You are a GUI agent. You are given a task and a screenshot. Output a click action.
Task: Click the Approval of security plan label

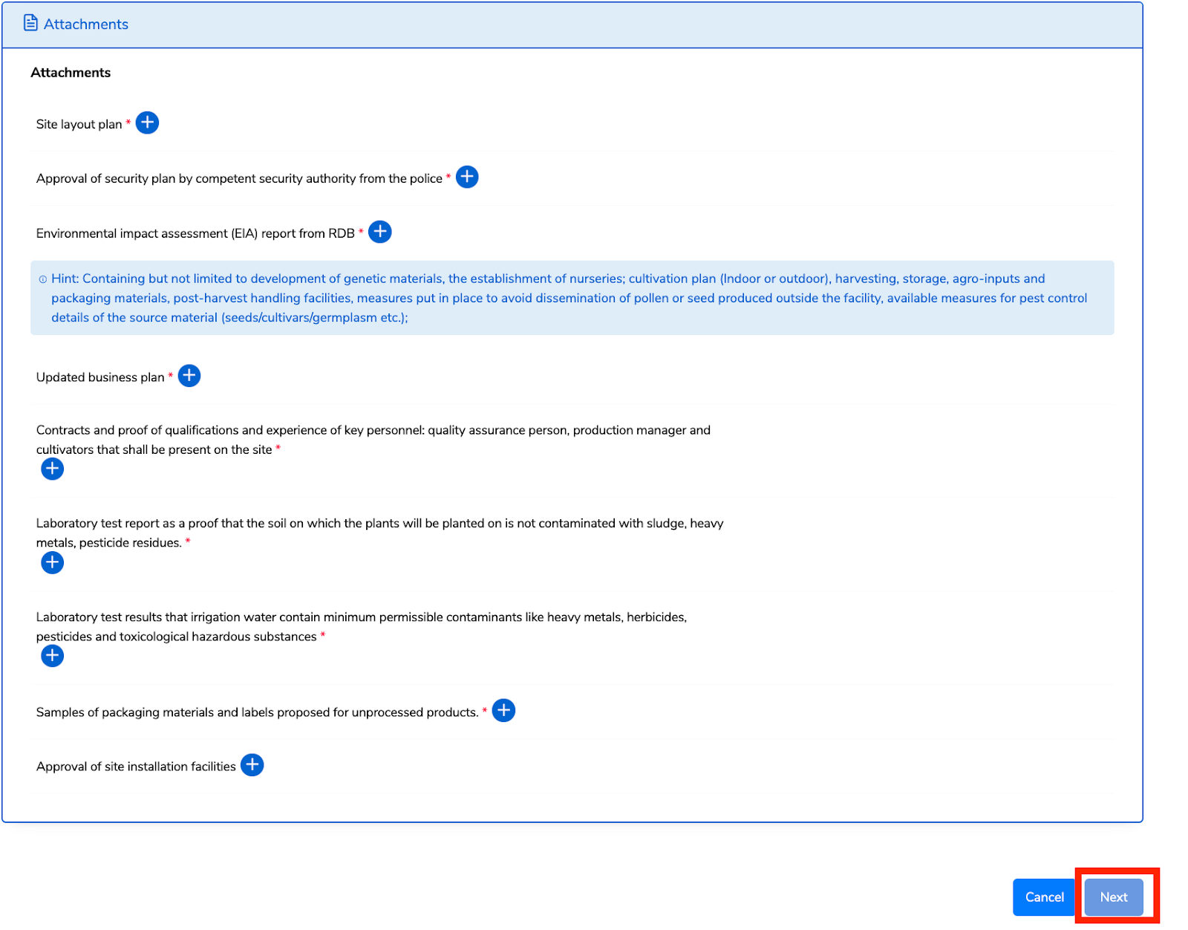pyautogui.click(x=239, y=178)
